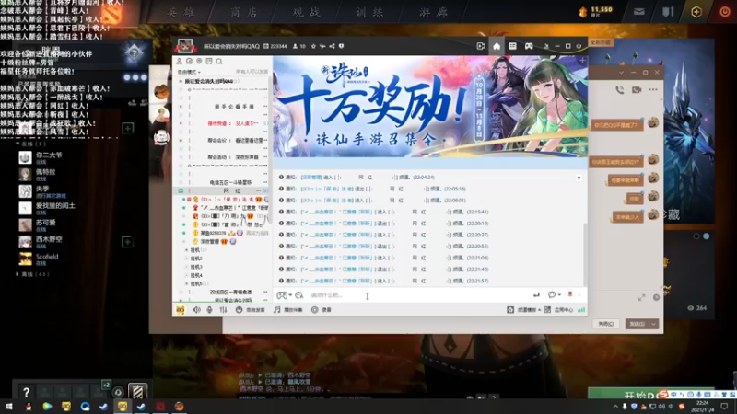Screen dimensions: 737x414
Task: Click the 自由发言 free speech button
Action: coord(251,310)
